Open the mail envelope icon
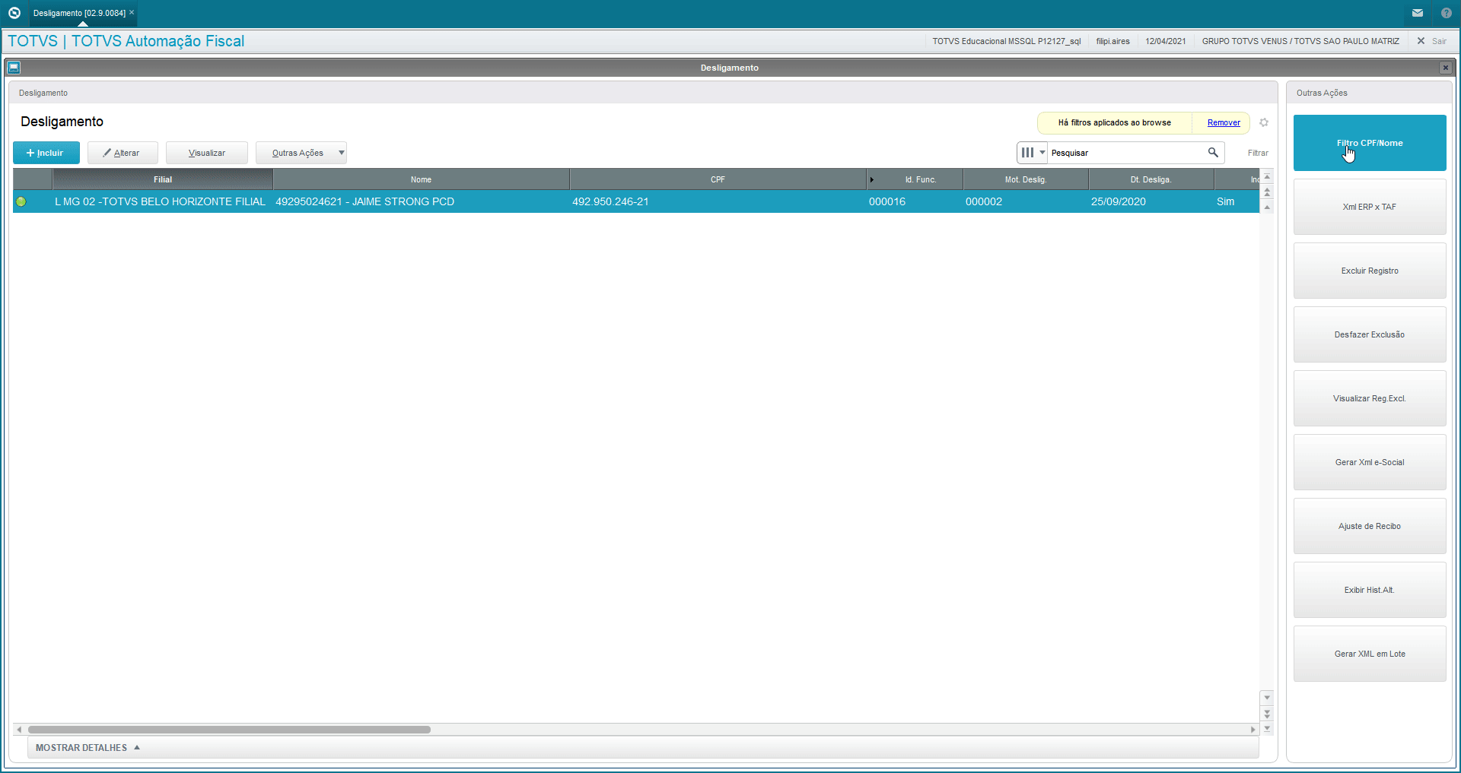 [x=1418, y=13]
